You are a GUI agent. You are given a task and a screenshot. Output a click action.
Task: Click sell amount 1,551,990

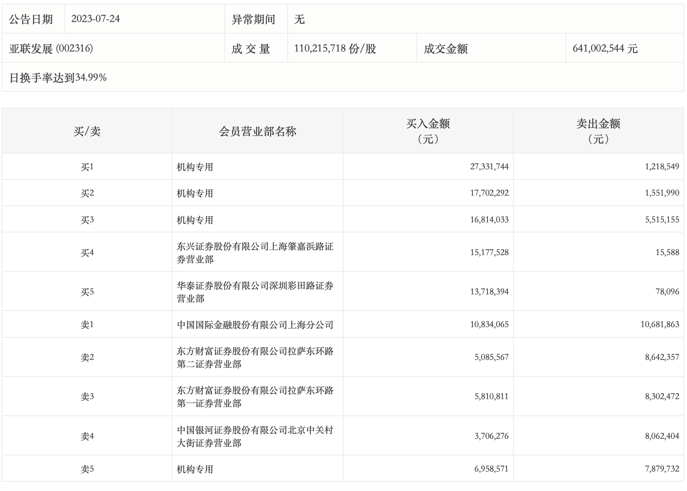pyautogui.click(x=662, y=193)
